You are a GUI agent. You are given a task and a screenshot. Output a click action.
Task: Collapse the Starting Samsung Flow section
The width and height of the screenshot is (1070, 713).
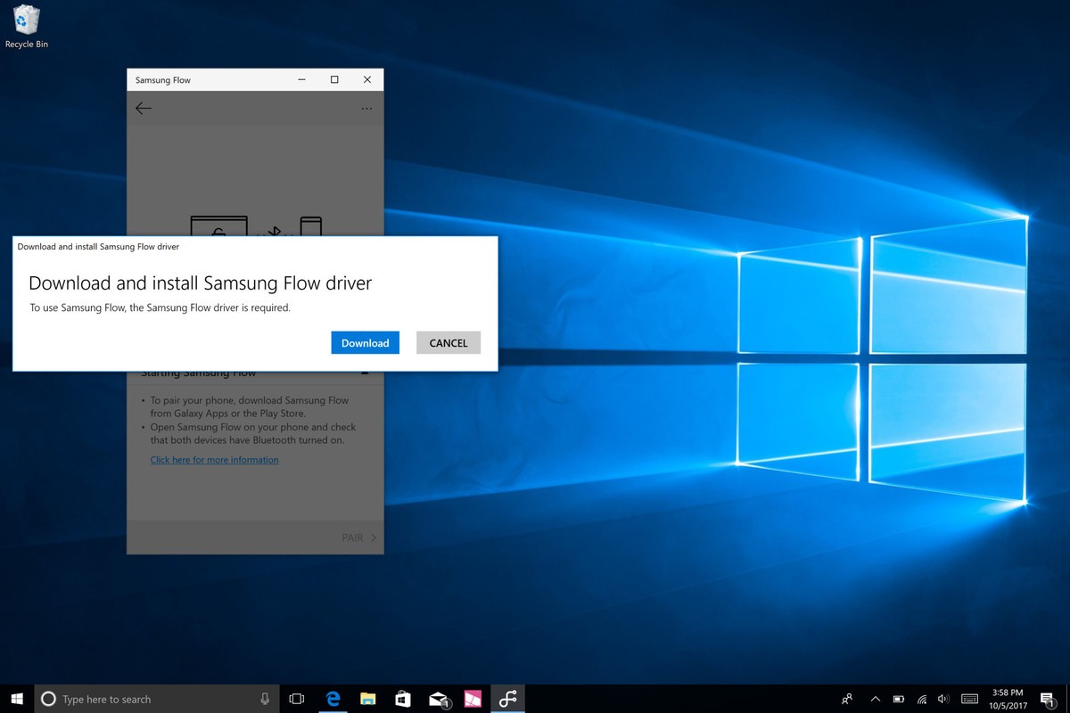pyautogui.click(x=365, y=373)
